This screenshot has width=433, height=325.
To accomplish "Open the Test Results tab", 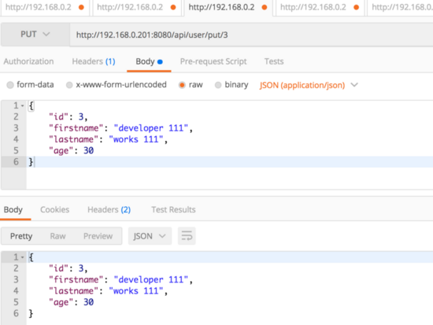I will (173, 209).
